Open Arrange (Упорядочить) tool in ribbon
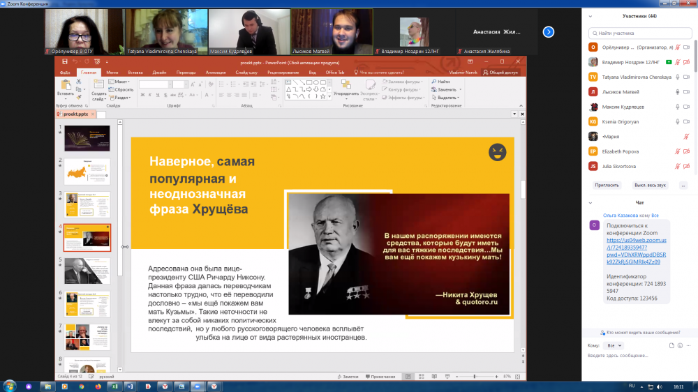Viewport: 698px width, 392px height. tap(346, 86)
